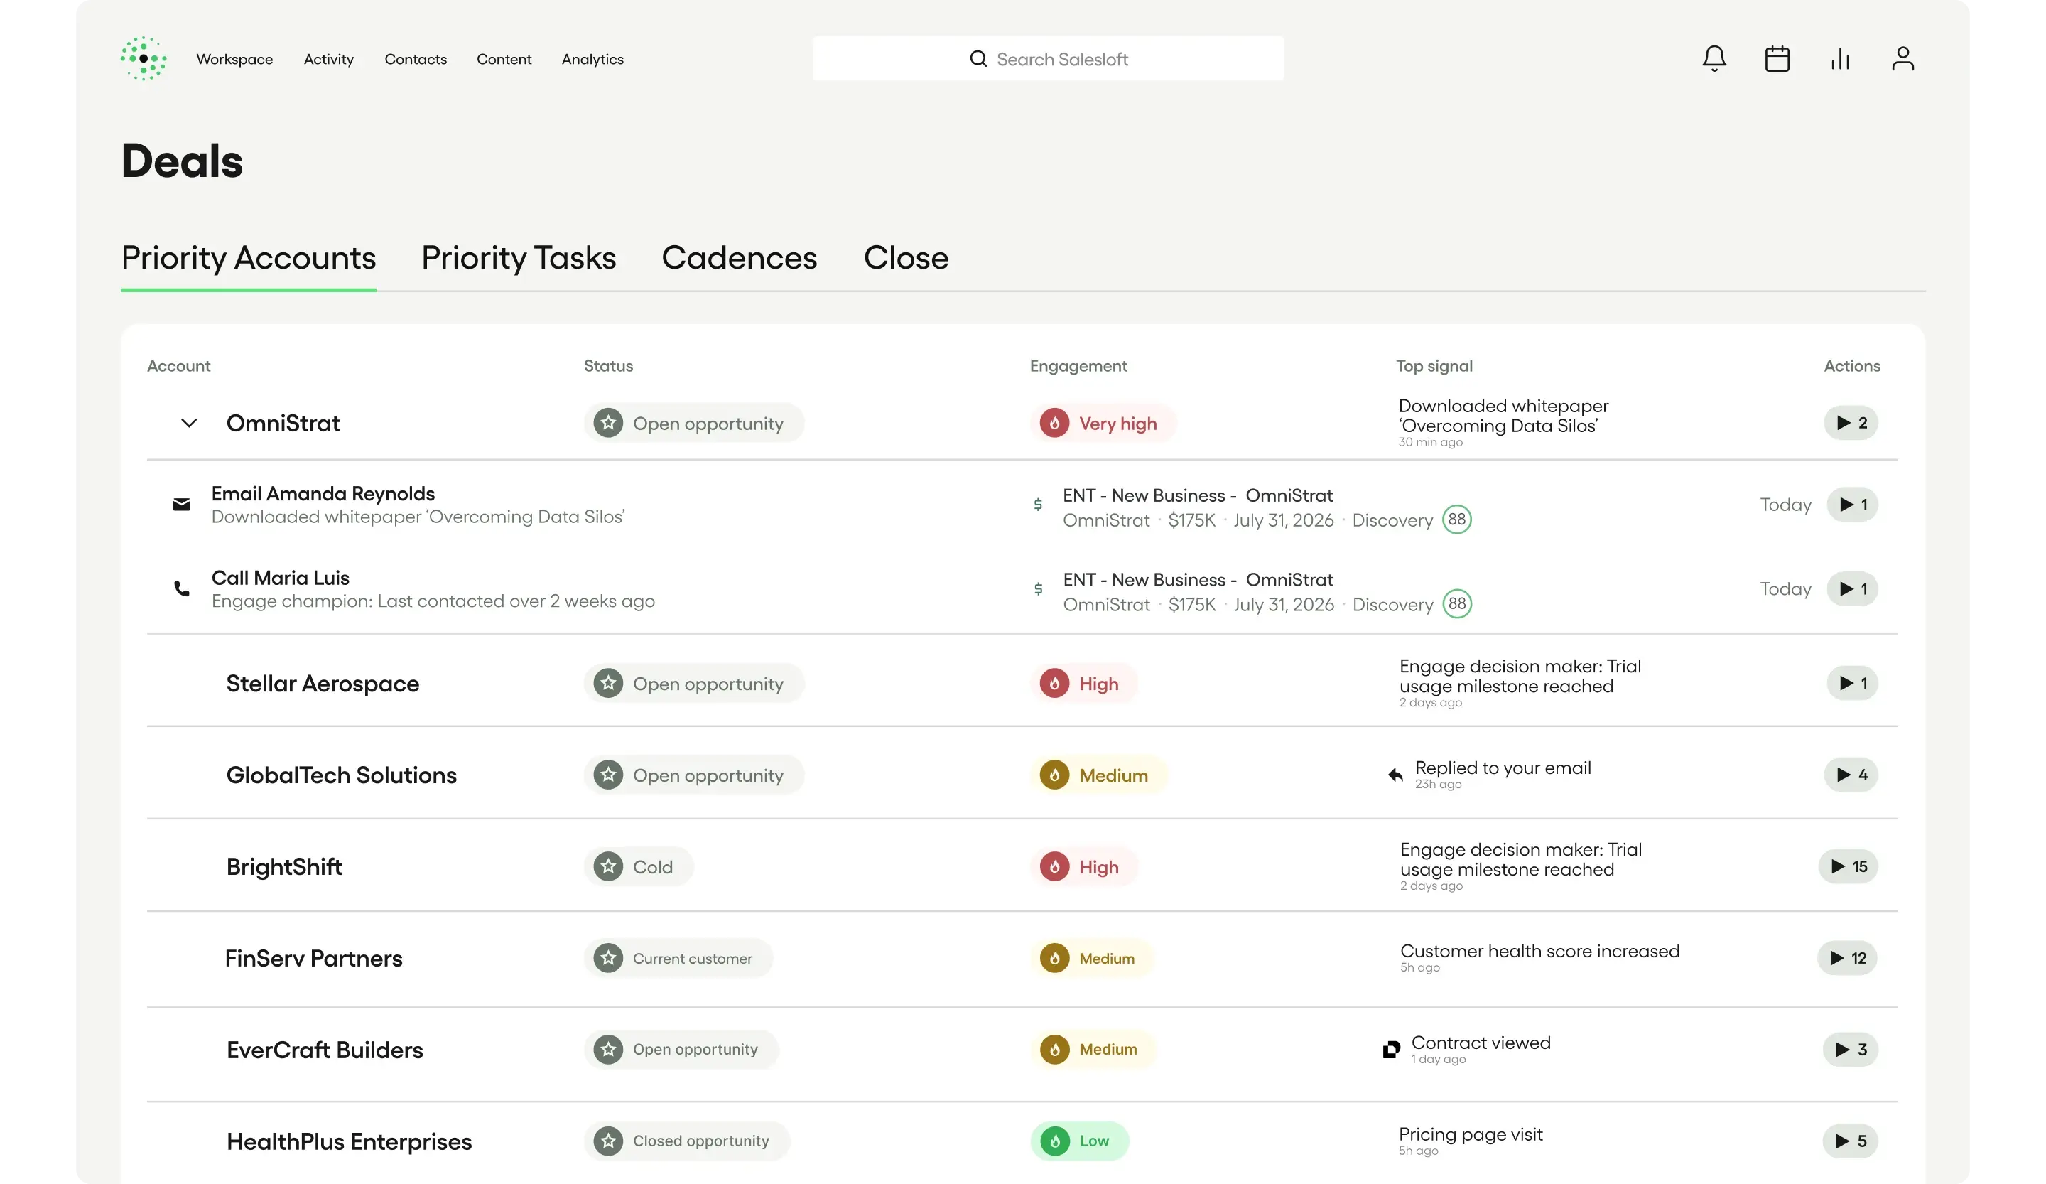
Task: Click score 88 badge in Call Maria row
Action: [1456, 604]
